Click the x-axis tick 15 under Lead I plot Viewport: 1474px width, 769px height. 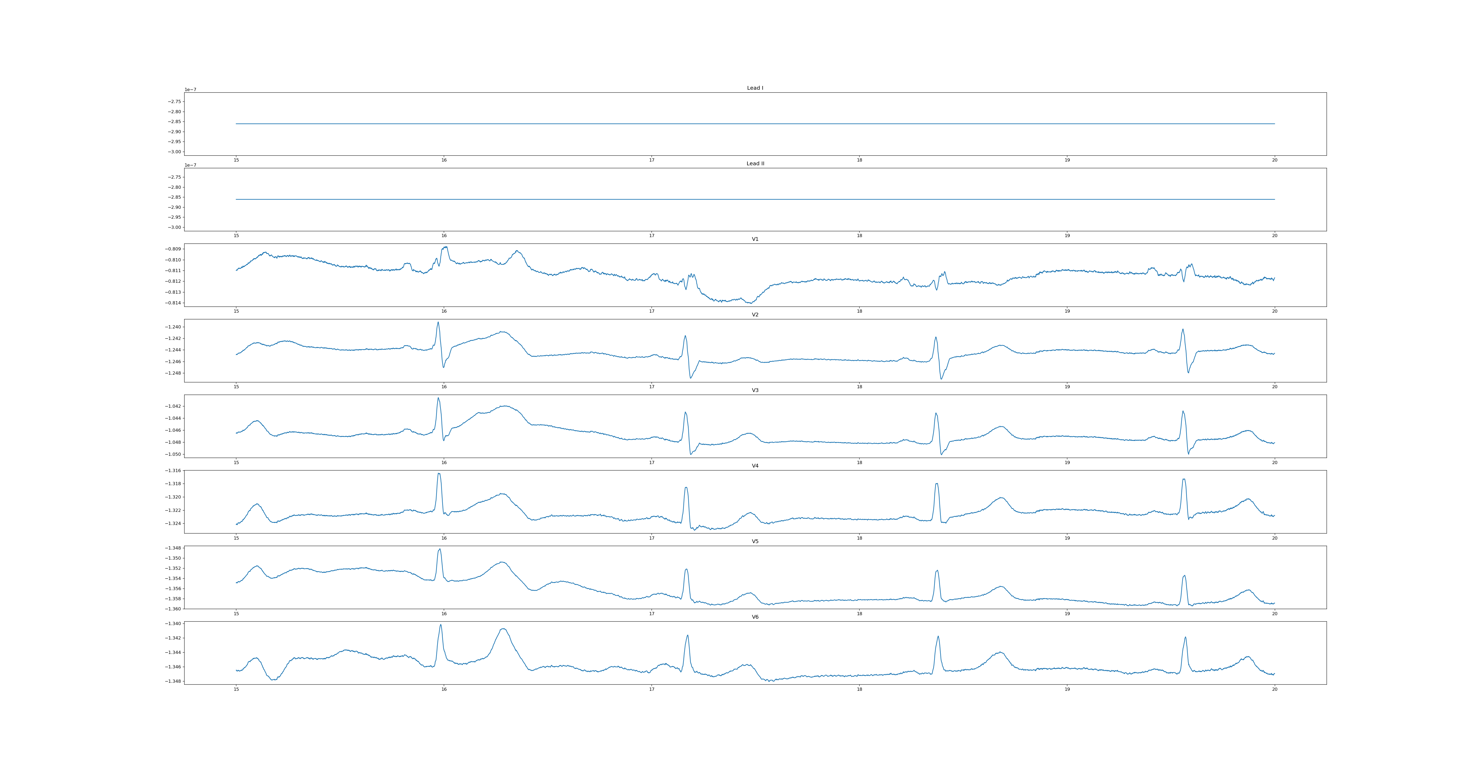[x=236, y=160]
